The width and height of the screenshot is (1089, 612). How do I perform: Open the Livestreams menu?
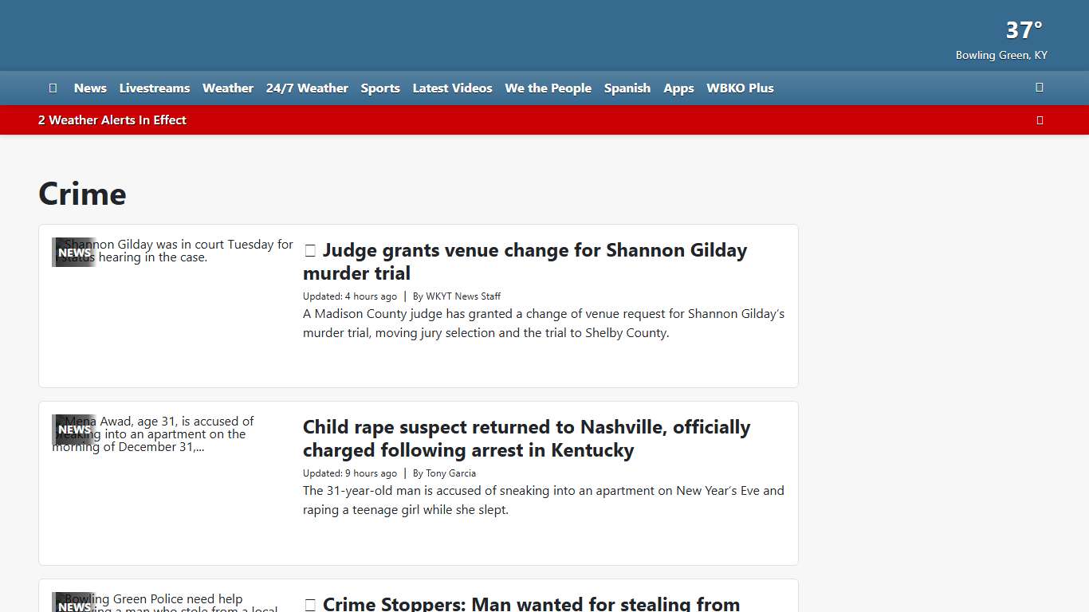tap(155, 88)
